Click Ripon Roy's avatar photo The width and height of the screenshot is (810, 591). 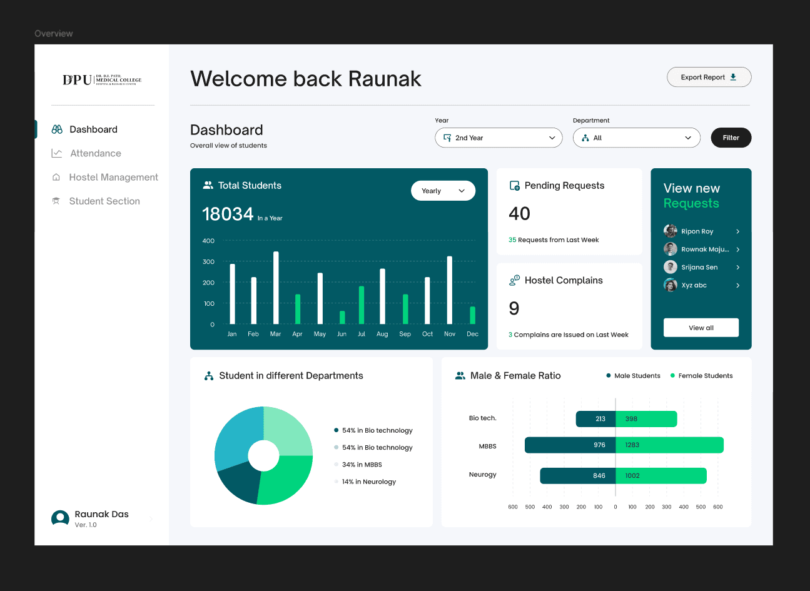(x=671, y=231)
